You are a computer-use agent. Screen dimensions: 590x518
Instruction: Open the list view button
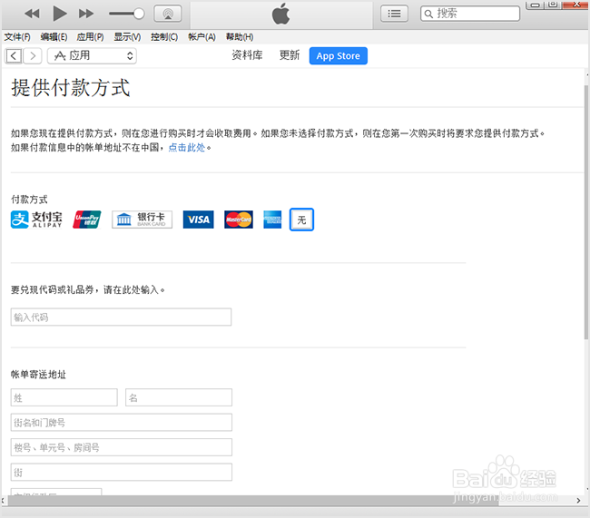[394, 14]
